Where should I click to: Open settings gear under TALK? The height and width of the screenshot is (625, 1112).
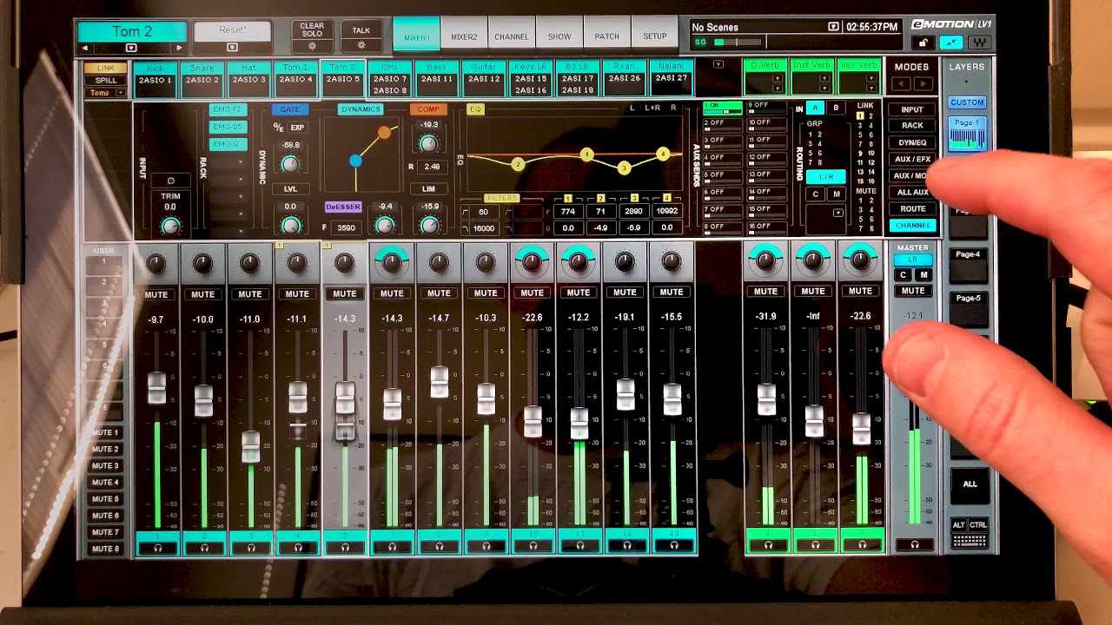click(361, 45)
